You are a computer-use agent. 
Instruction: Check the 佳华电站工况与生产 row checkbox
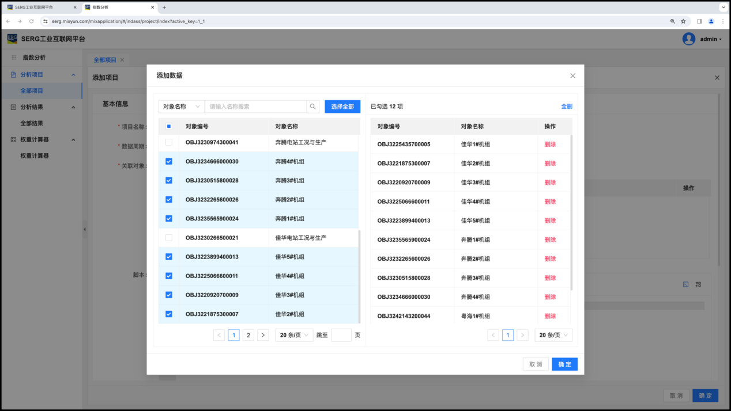pos(169,238)
